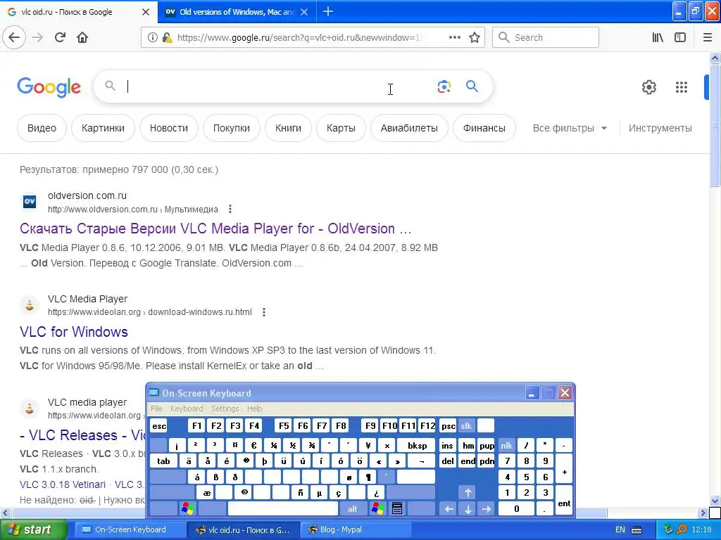Open the Keyboard menu of On-Screen Keyboard
The width and height of the screenshot is (721, 540).
point(186,409)
